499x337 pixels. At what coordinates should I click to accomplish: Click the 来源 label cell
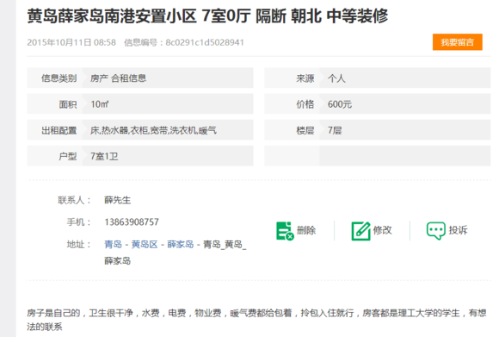pyautogui.click(x=293, y=78)
